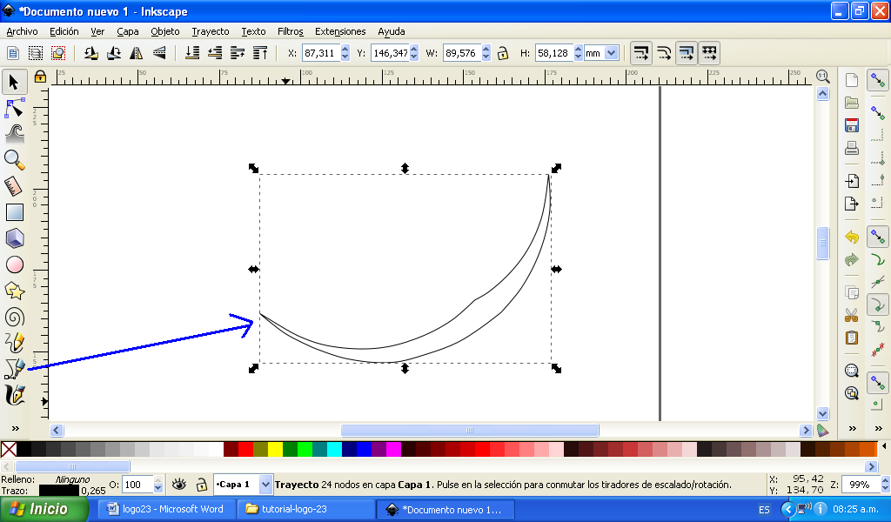Lower selection to bottom
891x522 pixels.
[192, 53]
